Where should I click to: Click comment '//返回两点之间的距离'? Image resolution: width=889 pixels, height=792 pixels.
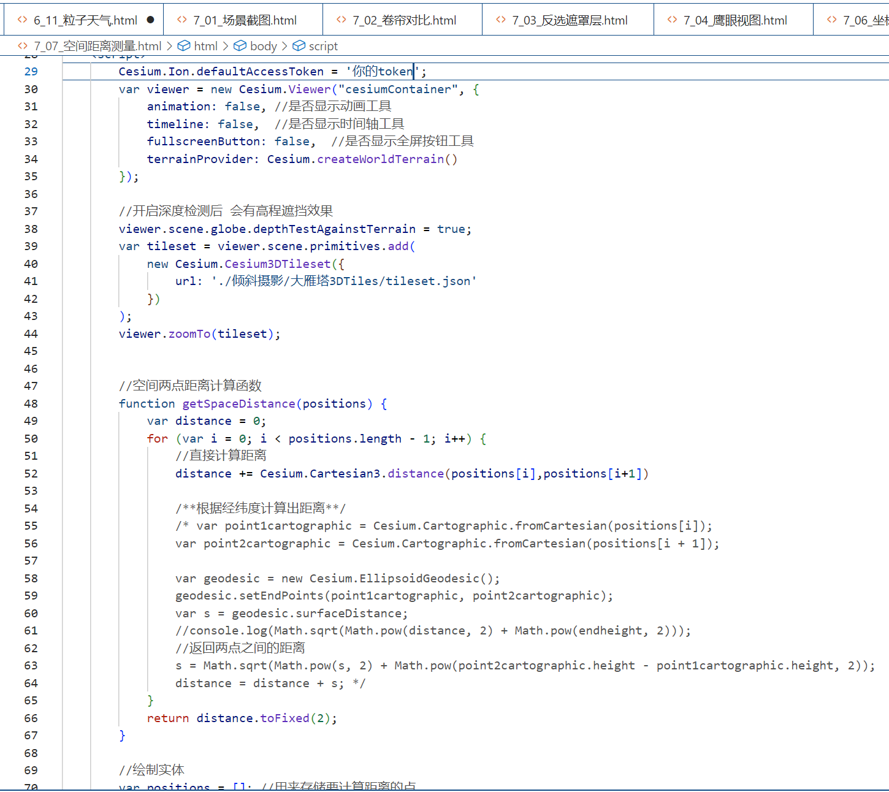coord(240,648)
